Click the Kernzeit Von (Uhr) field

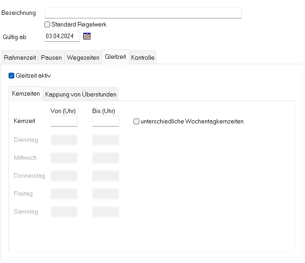[x=64, y=121]
